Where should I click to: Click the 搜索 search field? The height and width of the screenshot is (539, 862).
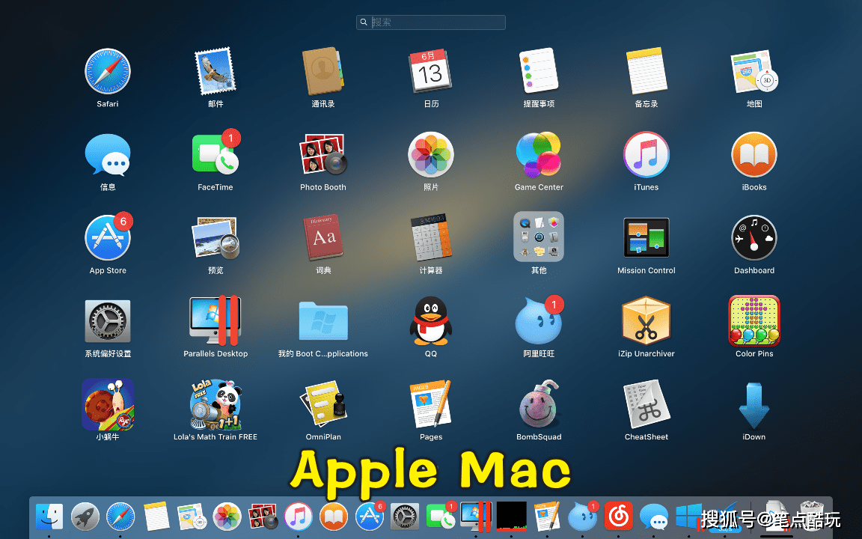431,22
